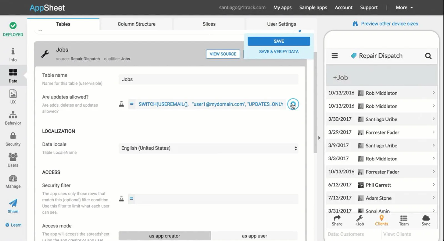The height and width of the screenshot is (241, 444).
Task: Expand the More dropdown menu
Action: click(404, 7)
